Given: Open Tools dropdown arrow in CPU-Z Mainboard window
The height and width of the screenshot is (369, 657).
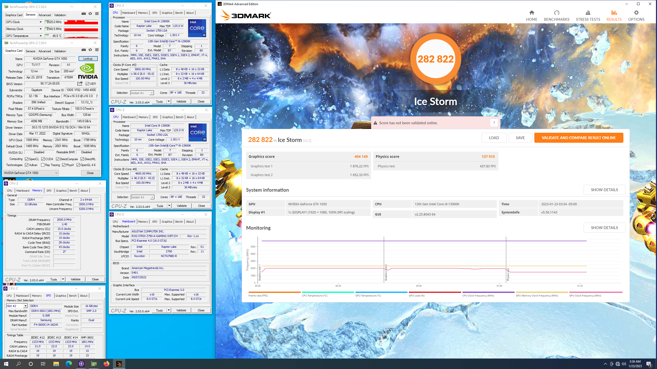Looking at the screenshot, I should [169, 310].
